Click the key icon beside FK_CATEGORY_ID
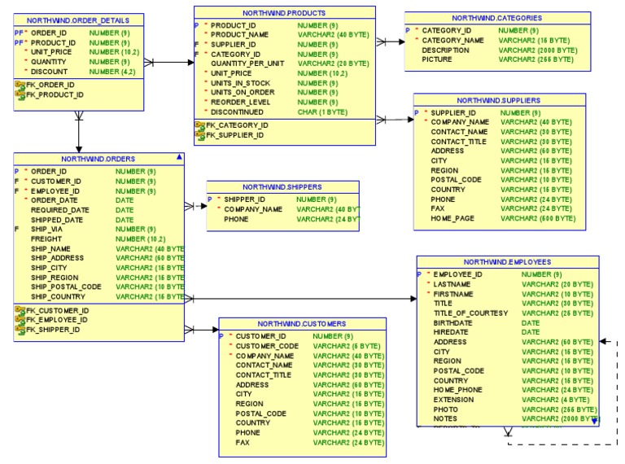Image resolution: width=625 pixels, height=464 pixels. pos(200,125)
